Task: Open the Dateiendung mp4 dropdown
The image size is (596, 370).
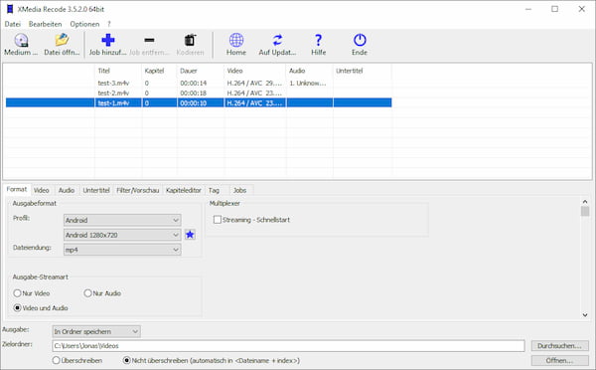Action: click(122, 250)
